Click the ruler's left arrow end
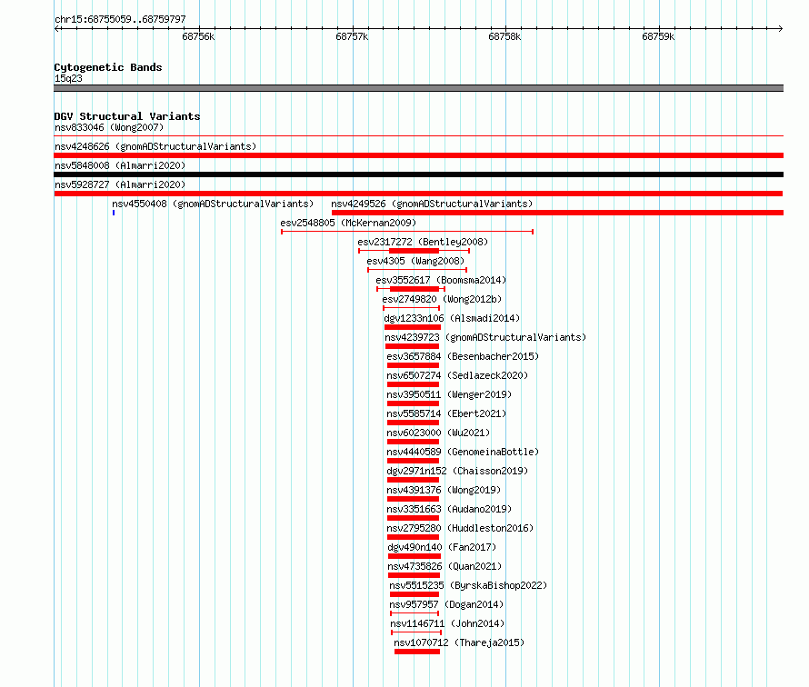Viewport: 809px width, 687px height. pos(56,28)
